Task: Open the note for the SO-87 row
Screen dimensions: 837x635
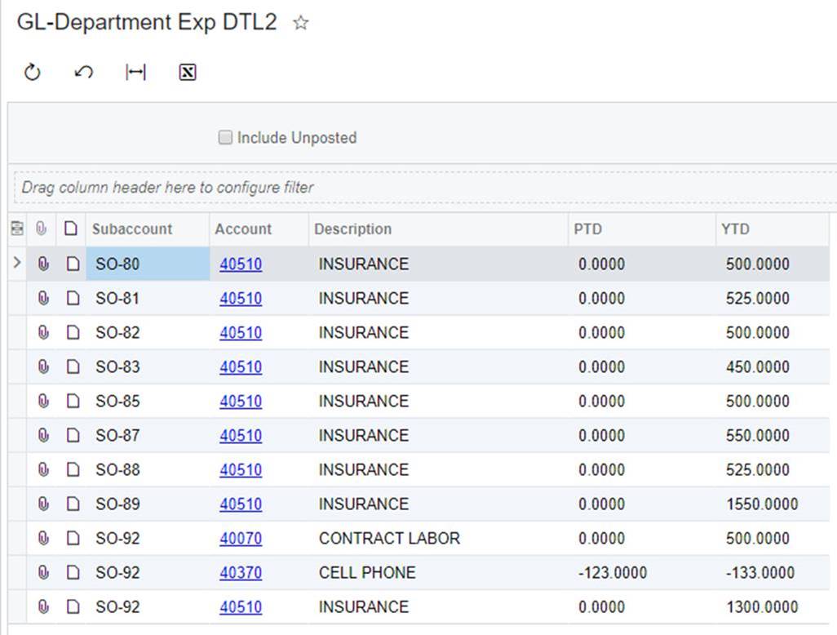Action: tap(73, 435)
